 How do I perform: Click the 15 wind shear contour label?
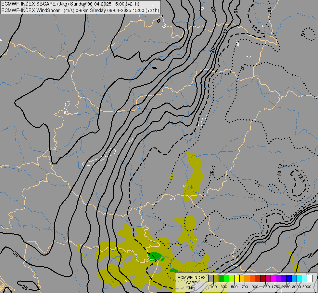(x=235, y=11)
